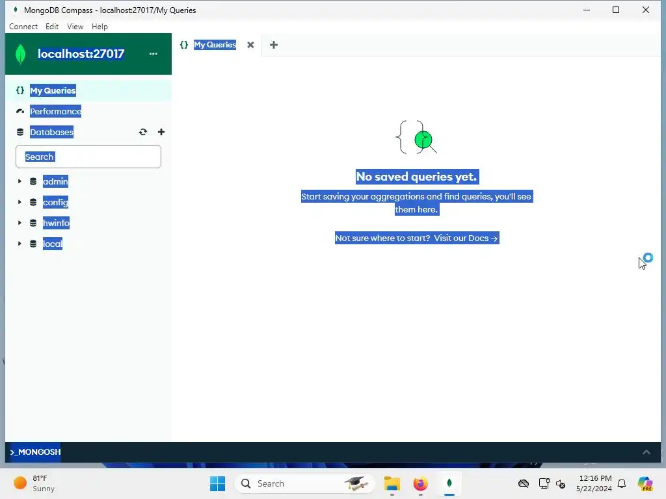
Task: Close the My Queries tab
Action: 250,45
